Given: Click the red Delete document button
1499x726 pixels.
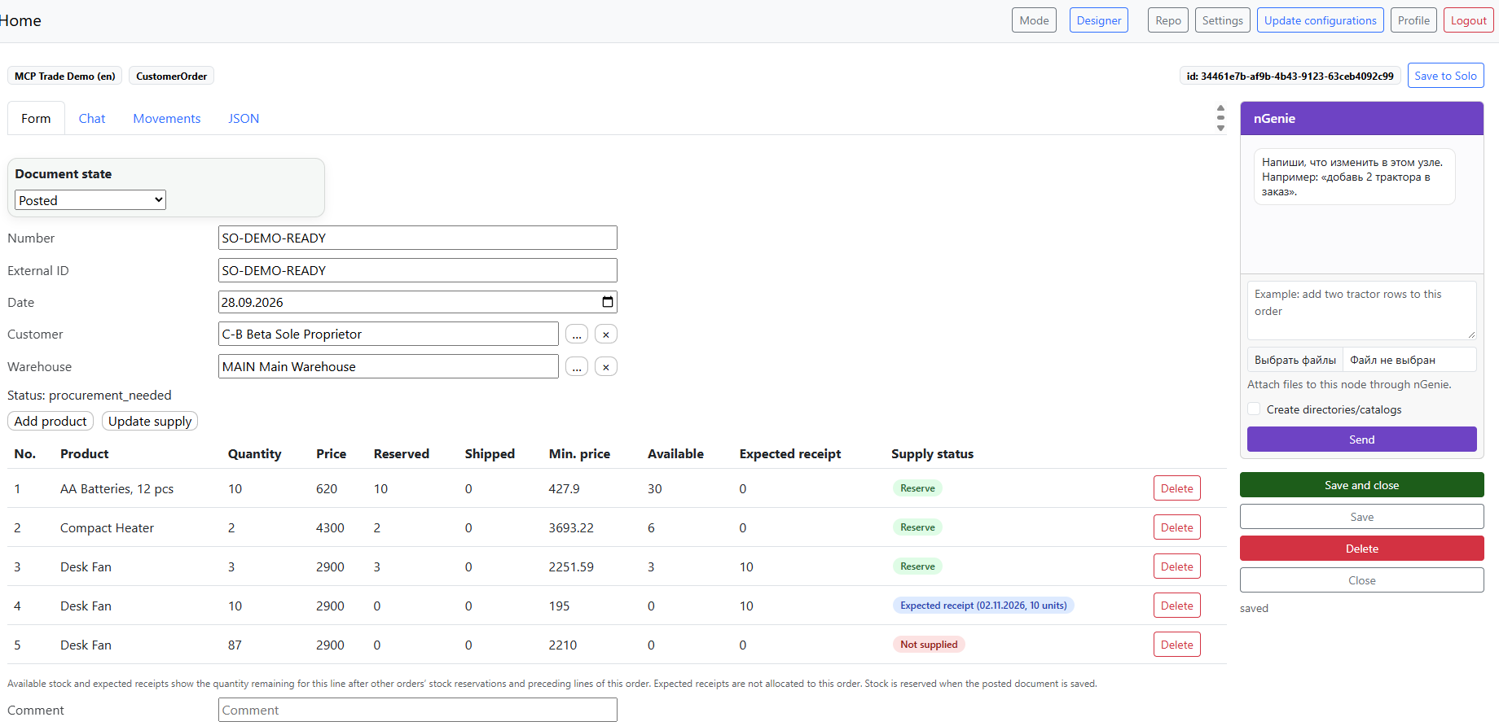Looking at the screenshot, I should click(1362, 549).
